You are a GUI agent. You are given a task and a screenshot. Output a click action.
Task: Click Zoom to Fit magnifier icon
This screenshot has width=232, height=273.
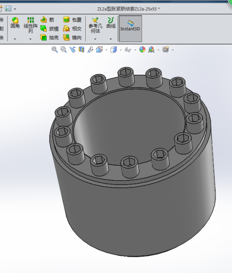[55, 50]
